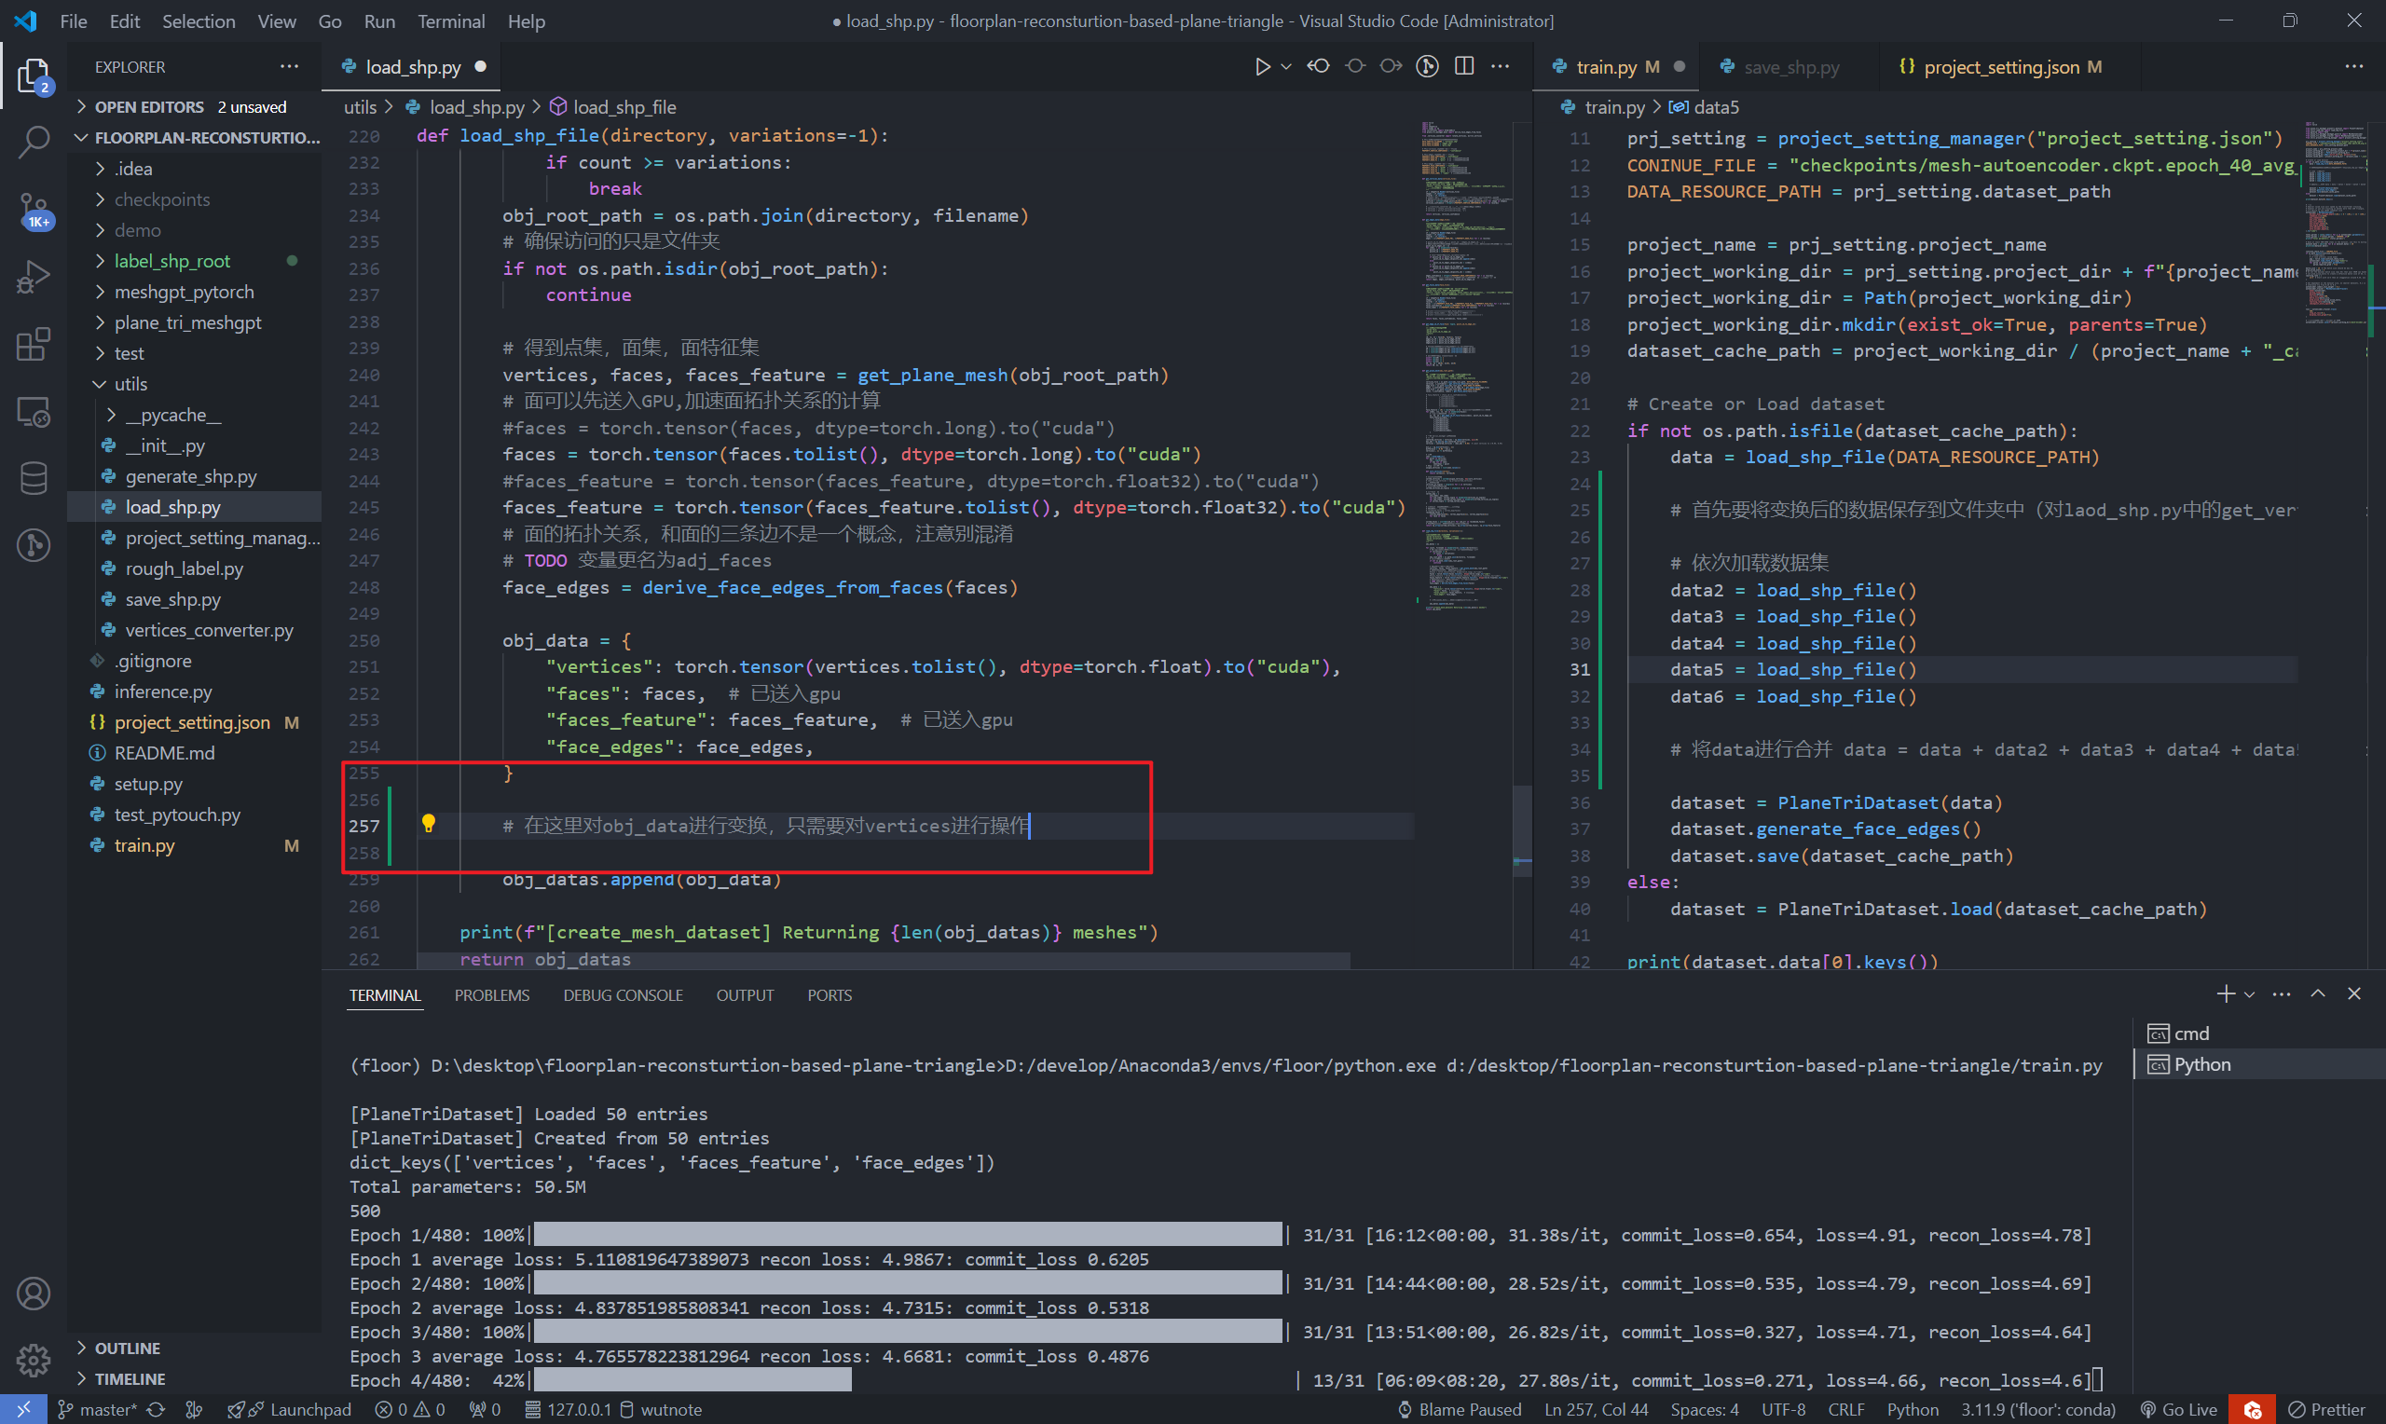Click the timeline clock icon in editor toolbar
The image size is (2386, 1424).
1428,66
